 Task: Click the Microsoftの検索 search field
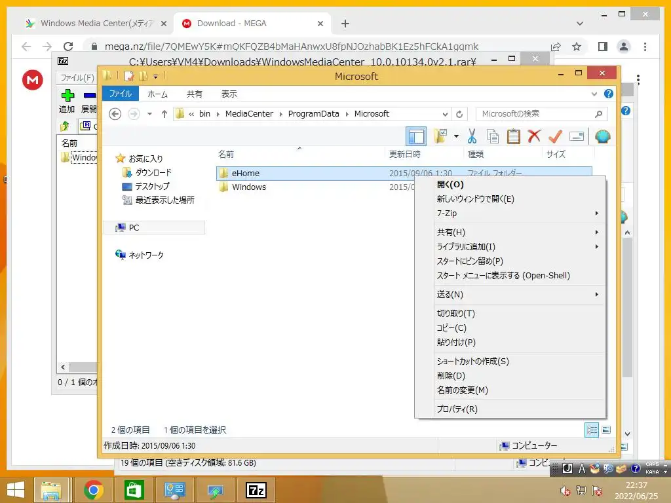(541, 114)
